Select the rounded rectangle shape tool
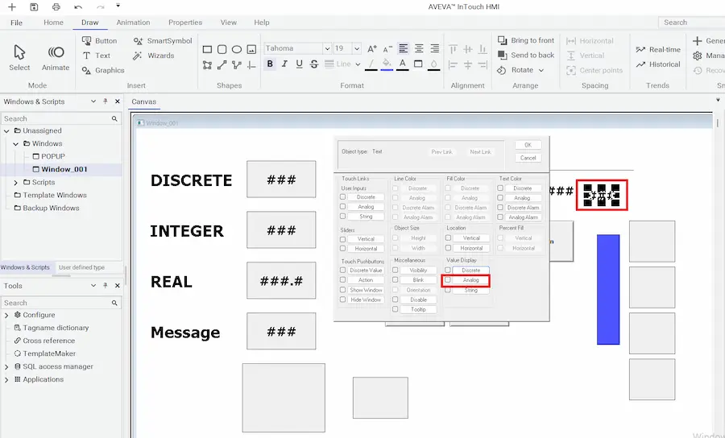Screen dimensions: 725x438 tap(222, 49)
